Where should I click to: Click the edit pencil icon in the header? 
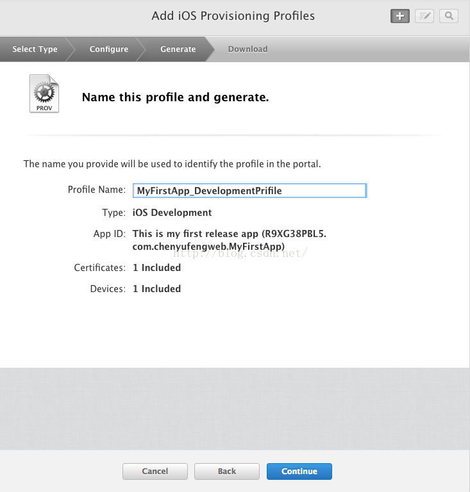[x=424, y=16]
